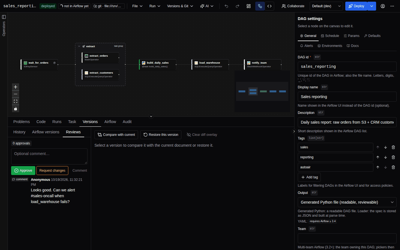The image size is (400, 250).
Task: Select the wait_for_orders sensor node
Action: point(39,64)
